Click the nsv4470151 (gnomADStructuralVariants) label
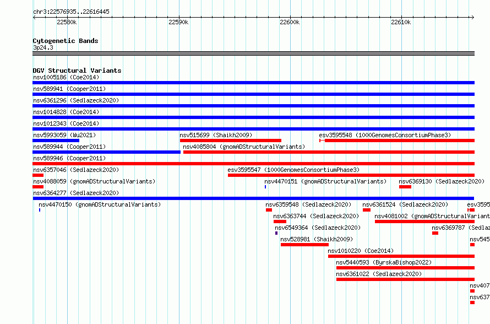Screen dimensions: 490x324 pos(325,181)
